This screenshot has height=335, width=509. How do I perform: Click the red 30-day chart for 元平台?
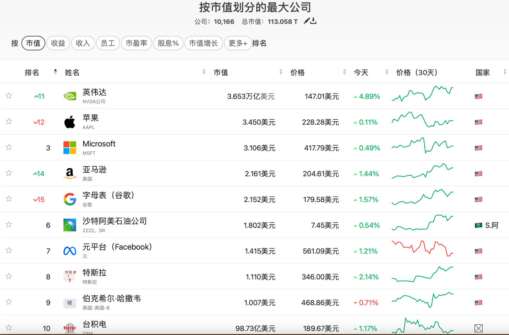(x=423, y=248)
